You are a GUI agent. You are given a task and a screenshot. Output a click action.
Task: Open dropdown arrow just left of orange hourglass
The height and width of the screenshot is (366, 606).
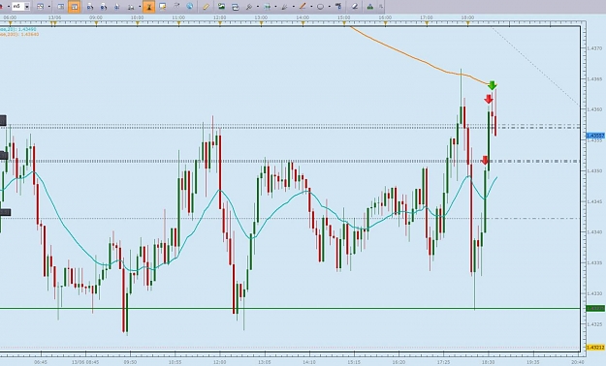[140, 7]
